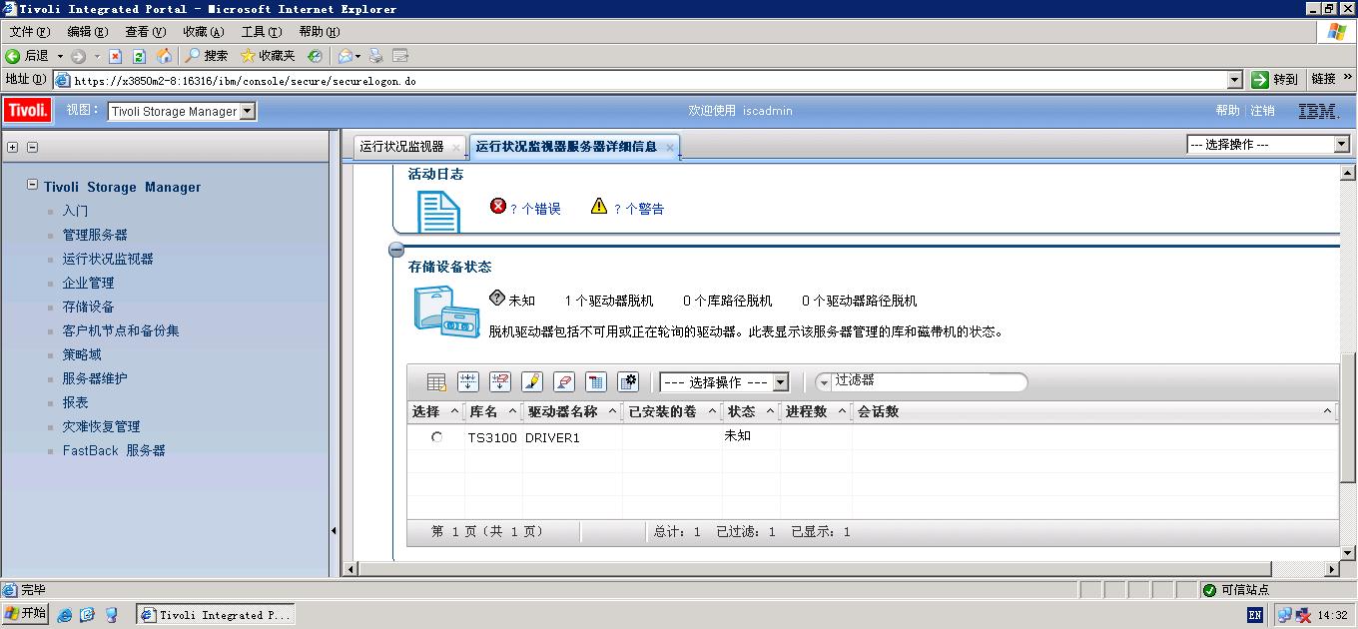The width and height of the screenshot is (1358, 629).
Task: Open the 帮助(H) menu
Action: 320,32
